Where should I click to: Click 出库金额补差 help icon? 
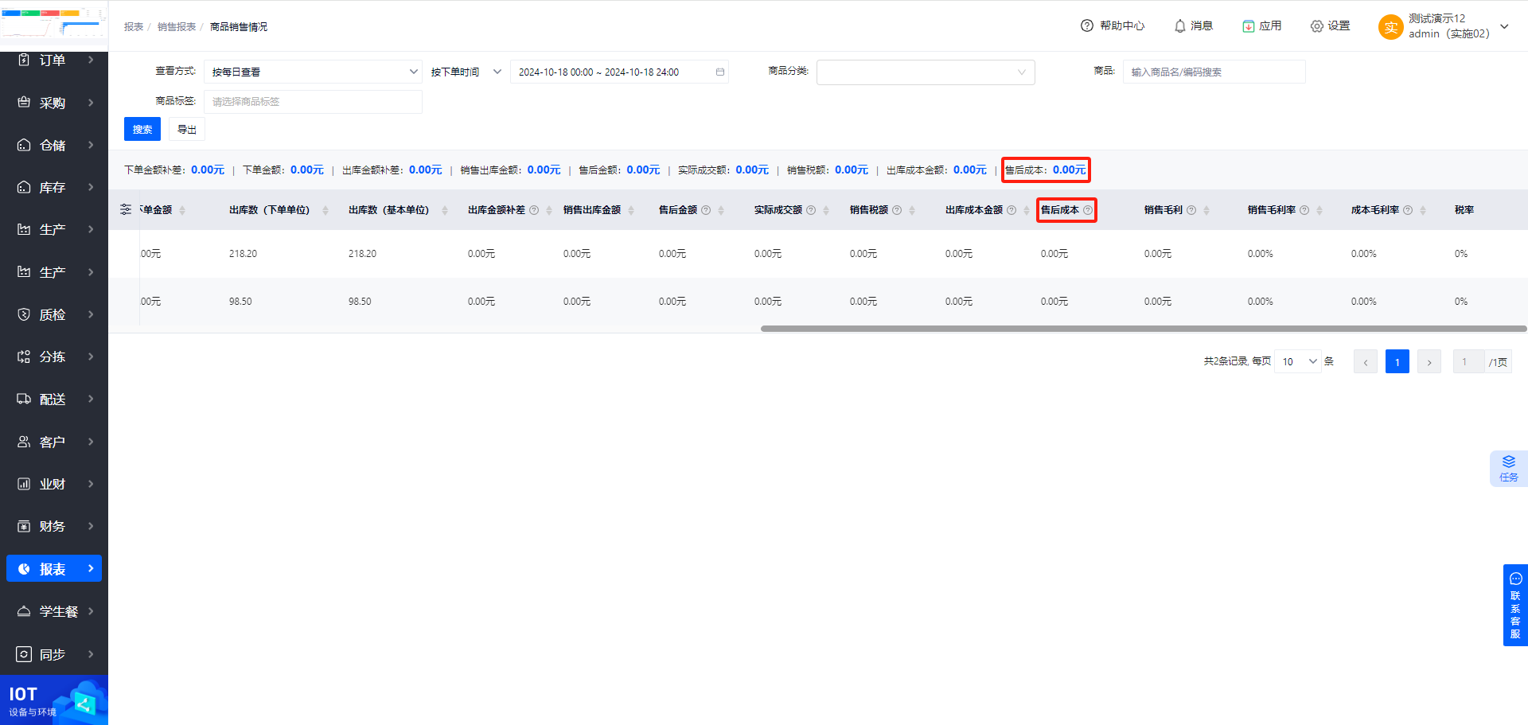534,210
